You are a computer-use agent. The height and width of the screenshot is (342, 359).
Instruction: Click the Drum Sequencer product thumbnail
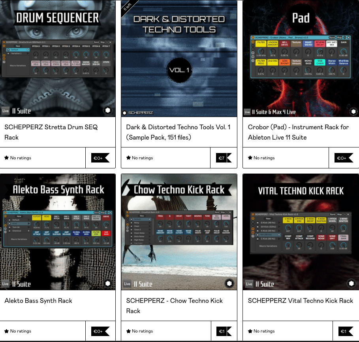point(58,59)
